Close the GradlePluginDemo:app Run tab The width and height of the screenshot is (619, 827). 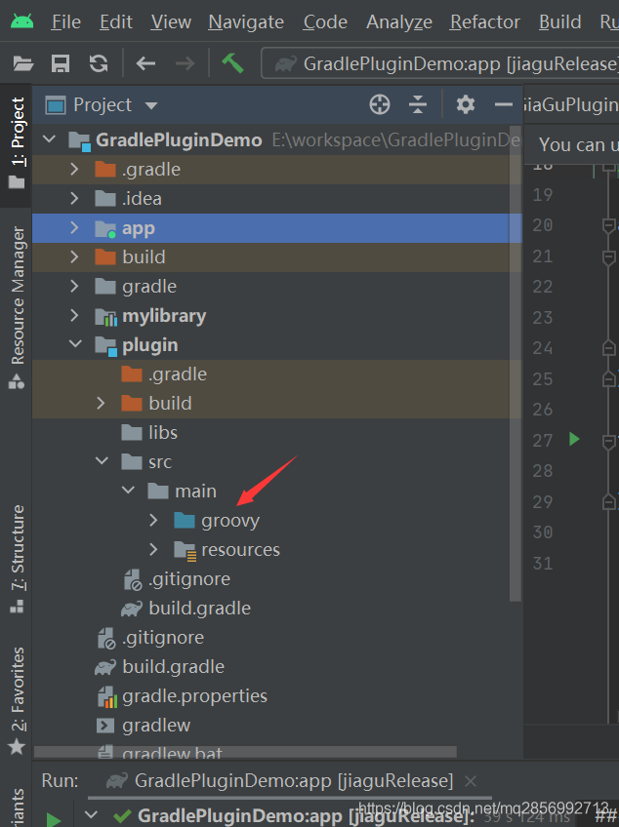tap(471, 781)
